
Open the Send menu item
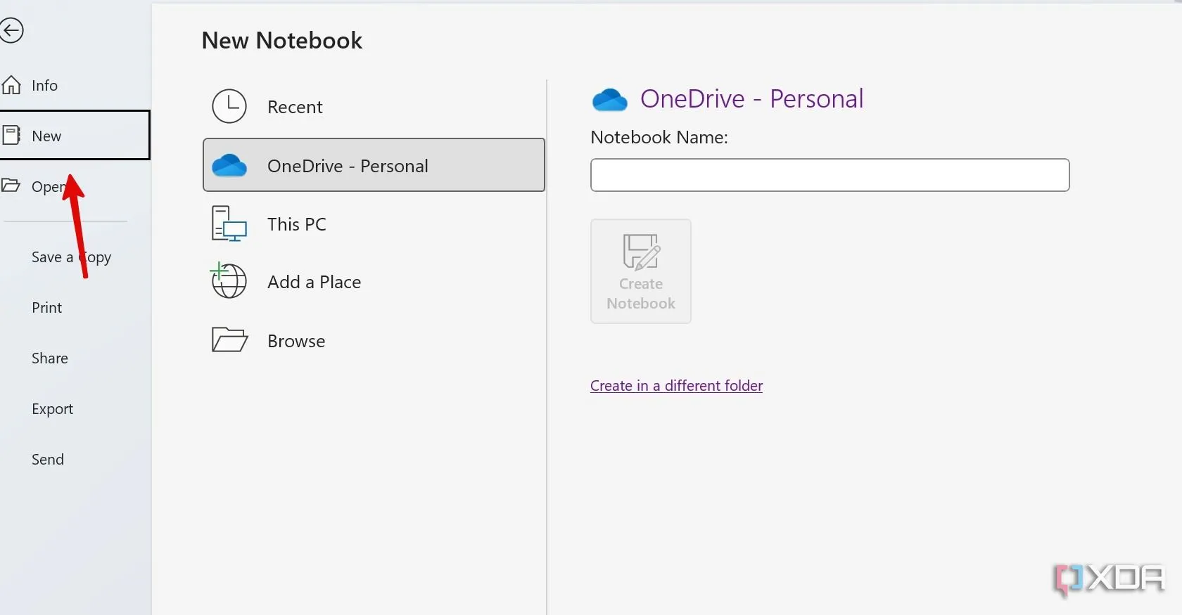[48, 459]
